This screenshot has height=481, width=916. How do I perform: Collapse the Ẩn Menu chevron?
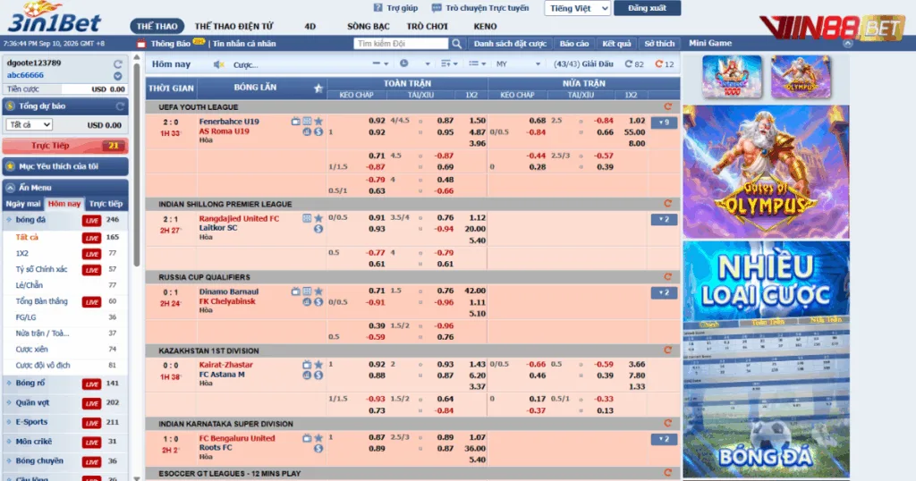tap(10, 188)
